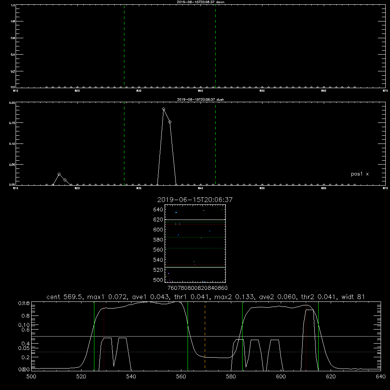Screen dimensions: 390x390
Task: Click the red dotted line near 610 in bottom plot
Action: click(x=306, y=336)
